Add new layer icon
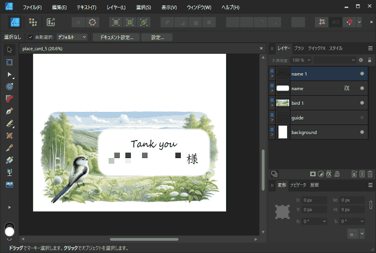376x253 pixels. pos(354,174)
